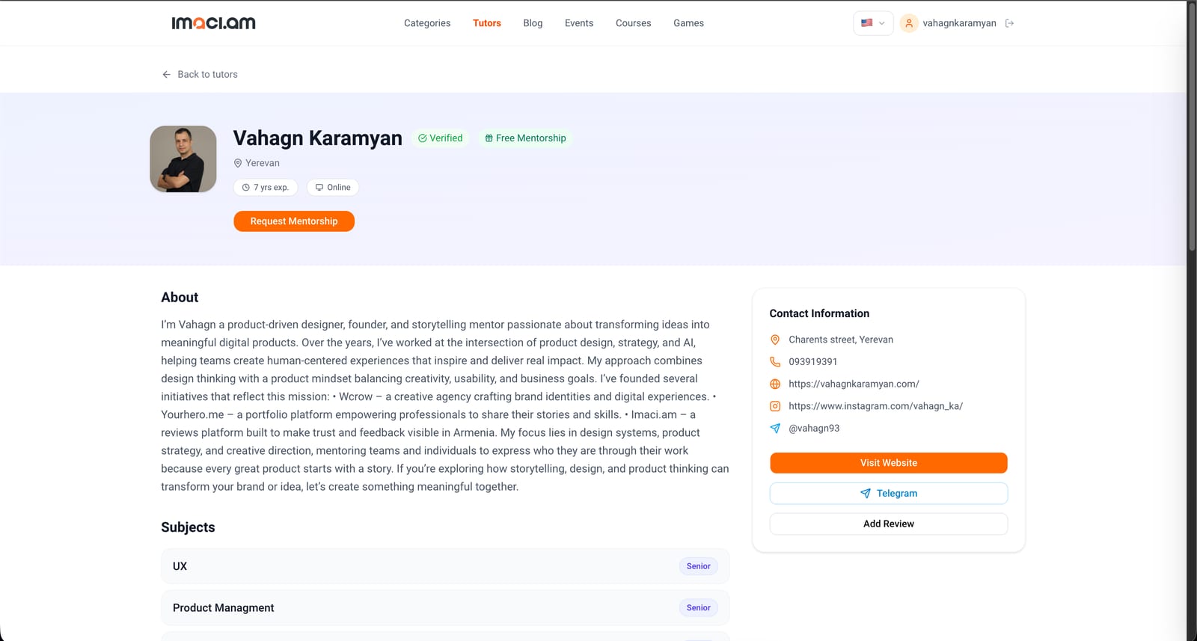Open the Instagram profile link

[x=875, y=406]
